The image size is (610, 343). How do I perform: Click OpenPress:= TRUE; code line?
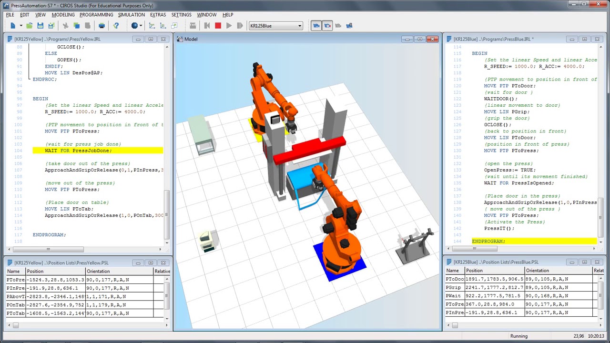509,170
